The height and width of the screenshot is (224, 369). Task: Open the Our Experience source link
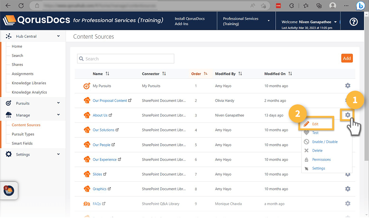click(x=104, y=160)
